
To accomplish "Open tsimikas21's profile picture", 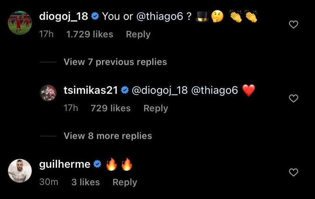I will [49, 93].
